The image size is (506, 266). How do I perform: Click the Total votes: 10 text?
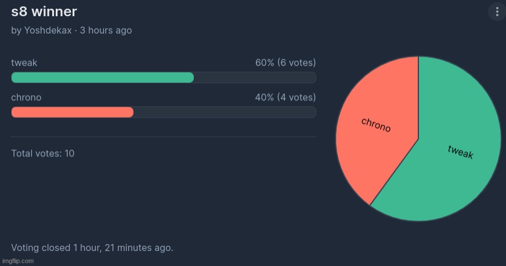click(x=43, y=154)
